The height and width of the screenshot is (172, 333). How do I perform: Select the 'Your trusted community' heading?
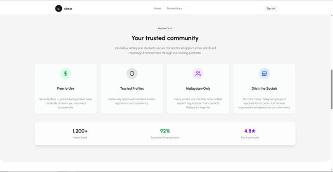165,38
